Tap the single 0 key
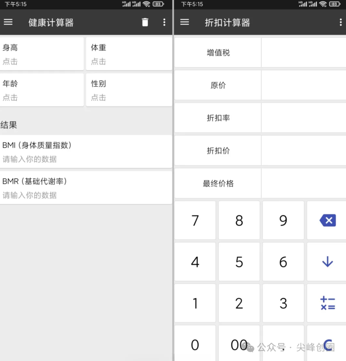Image resolution: width=346 pixels, height=361 pixels. (x=195, y=343)
